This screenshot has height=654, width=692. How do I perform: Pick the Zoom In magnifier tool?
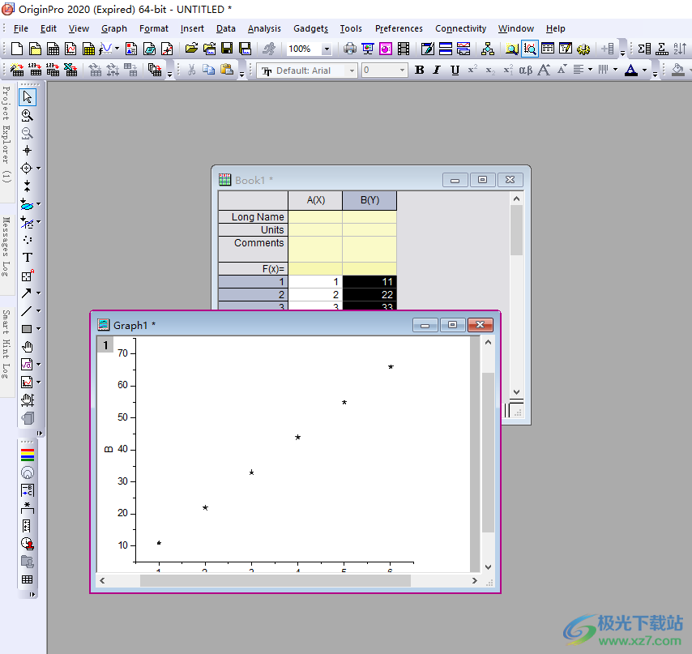click(28, 115)
